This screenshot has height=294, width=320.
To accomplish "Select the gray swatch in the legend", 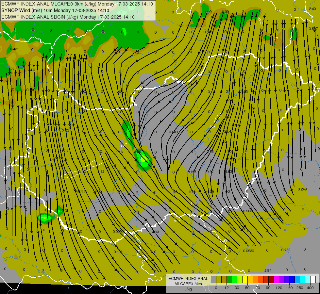I will click(213, 280).
